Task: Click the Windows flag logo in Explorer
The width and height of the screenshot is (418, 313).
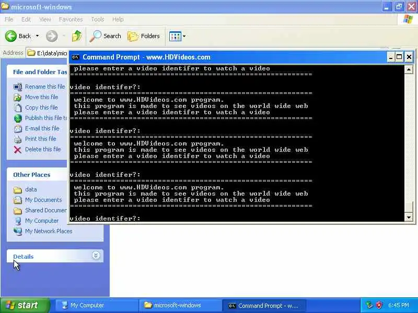Action: pos(408,19)
